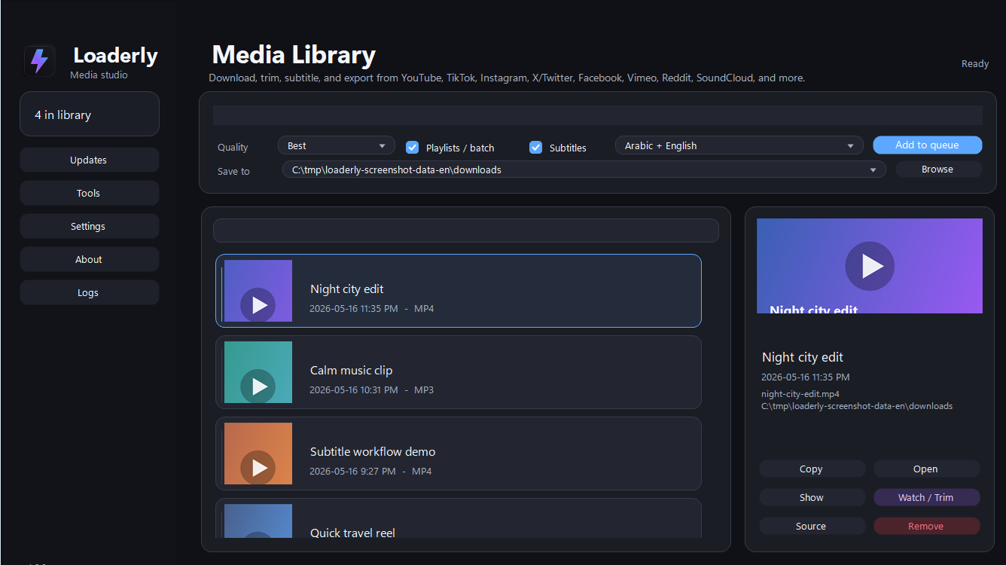Click the Show button
1006x565 pixels.
[x=812, y=497]
